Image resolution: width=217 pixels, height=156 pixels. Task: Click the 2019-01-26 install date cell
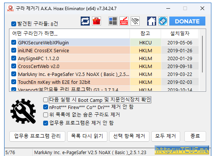click(x=180, y=51)
